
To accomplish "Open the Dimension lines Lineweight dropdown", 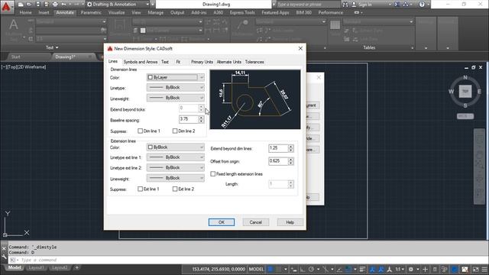I will 176,98.
